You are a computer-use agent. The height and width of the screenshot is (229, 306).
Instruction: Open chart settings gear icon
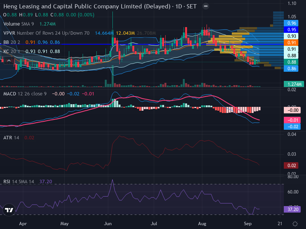point(295,224)
